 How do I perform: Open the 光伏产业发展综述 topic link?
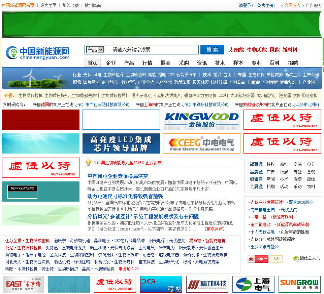(x=266, y=202)
